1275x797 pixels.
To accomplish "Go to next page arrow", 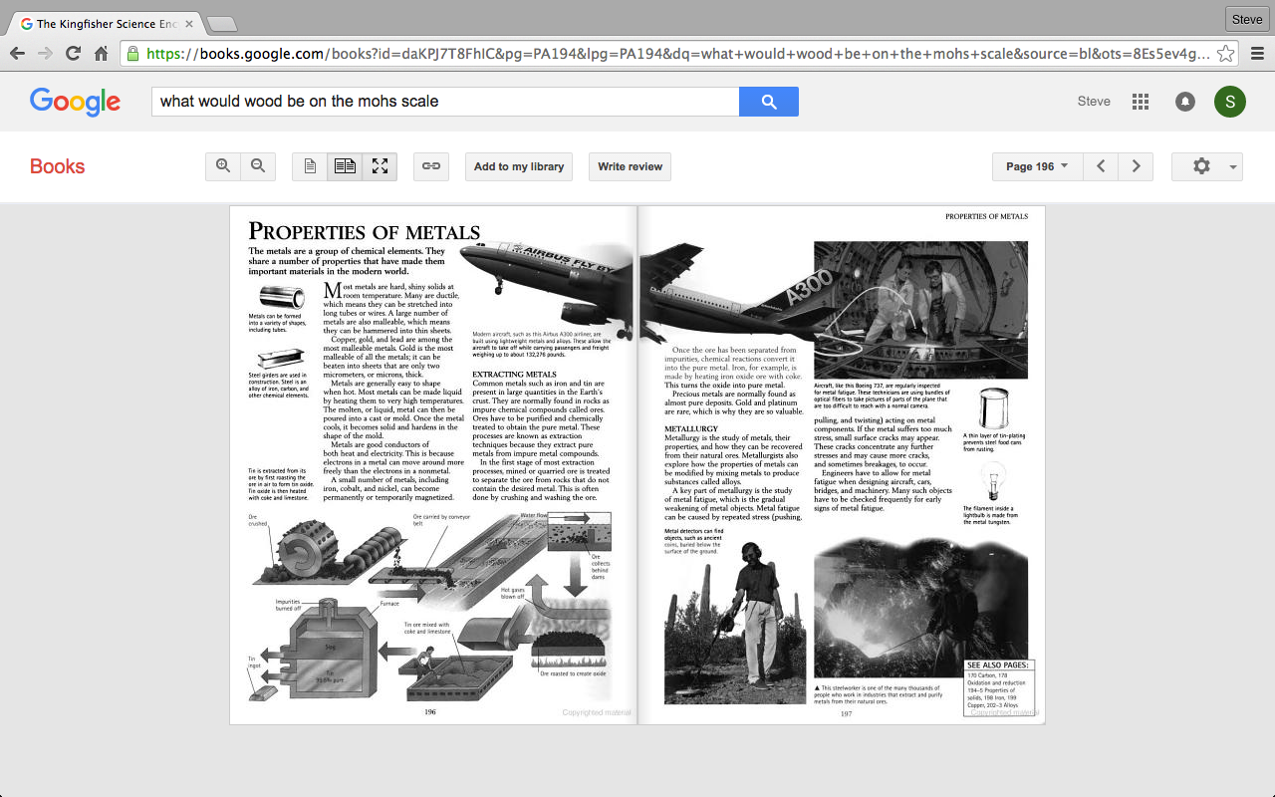I will coord(1136,166).
